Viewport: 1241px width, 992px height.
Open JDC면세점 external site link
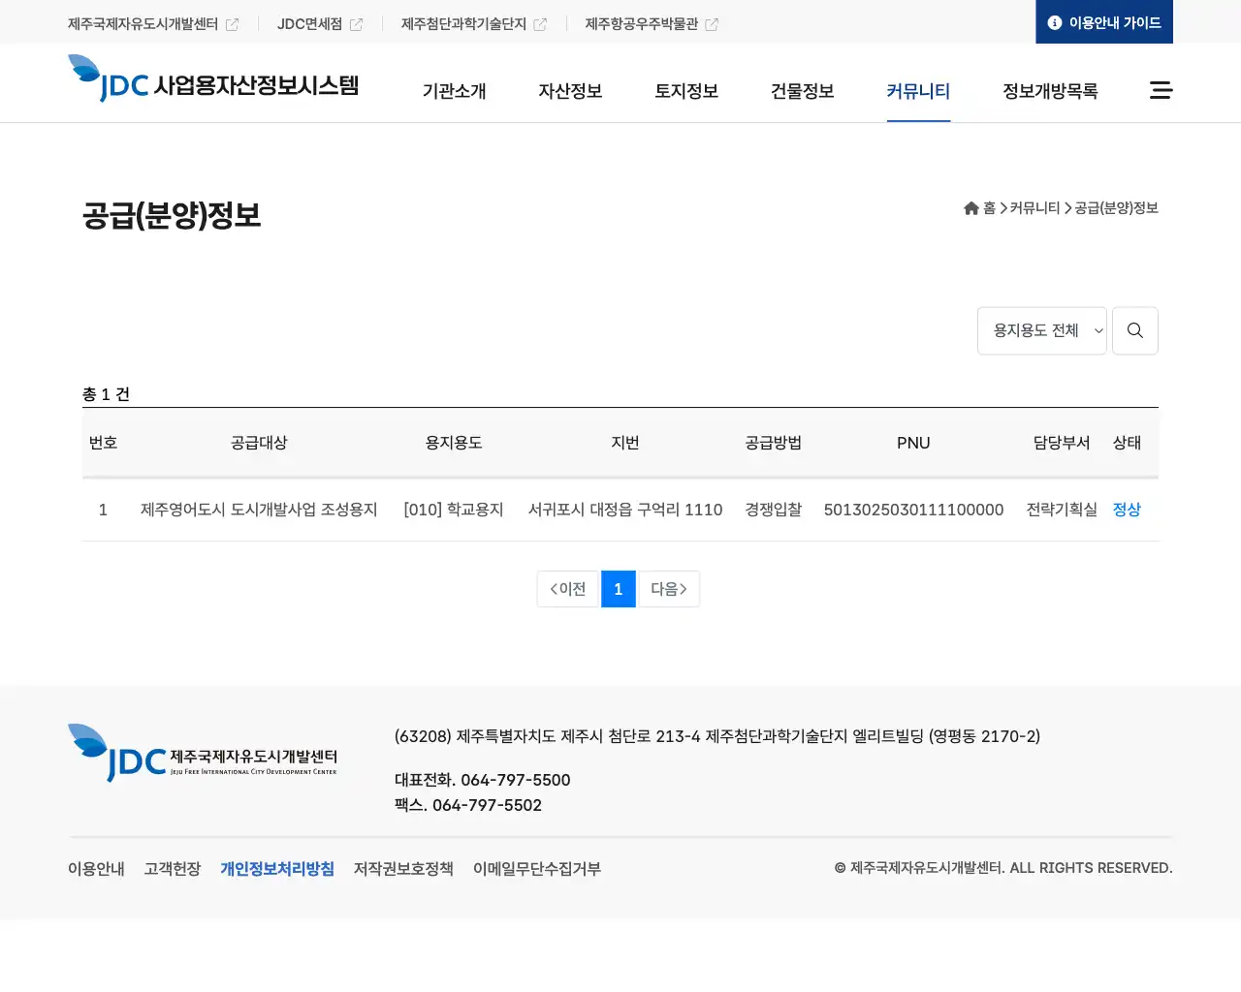pyautogui.click(x=319, y=24)
